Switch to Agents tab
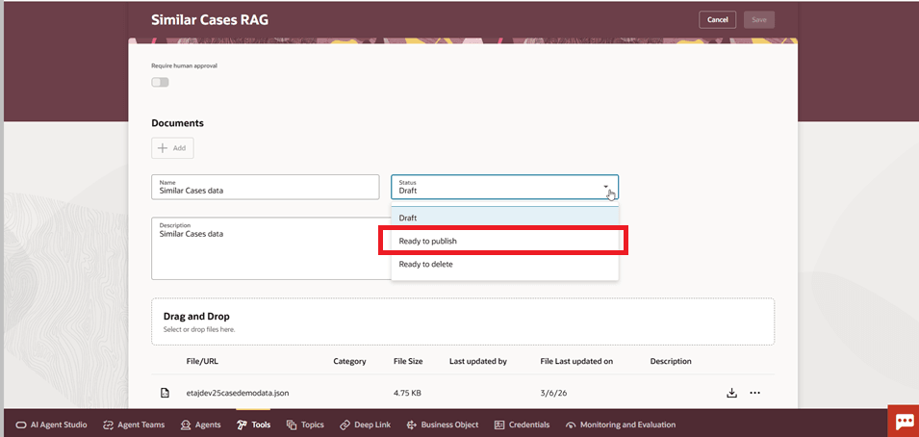This screenshot has width=919, height=437. pos(201,424)
